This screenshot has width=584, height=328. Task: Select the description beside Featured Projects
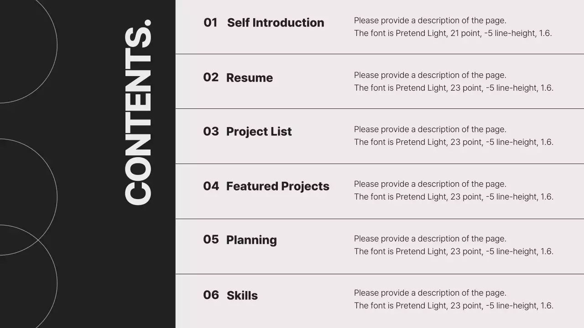pos(454,190)
